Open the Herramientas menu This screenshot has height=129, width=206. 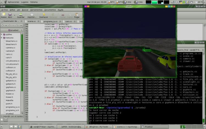click(x=36, y=10)
